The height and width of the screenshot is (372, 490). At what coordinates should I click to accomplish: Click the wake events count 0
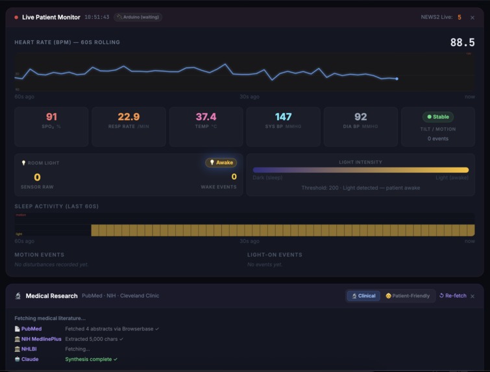click(234, 177)
